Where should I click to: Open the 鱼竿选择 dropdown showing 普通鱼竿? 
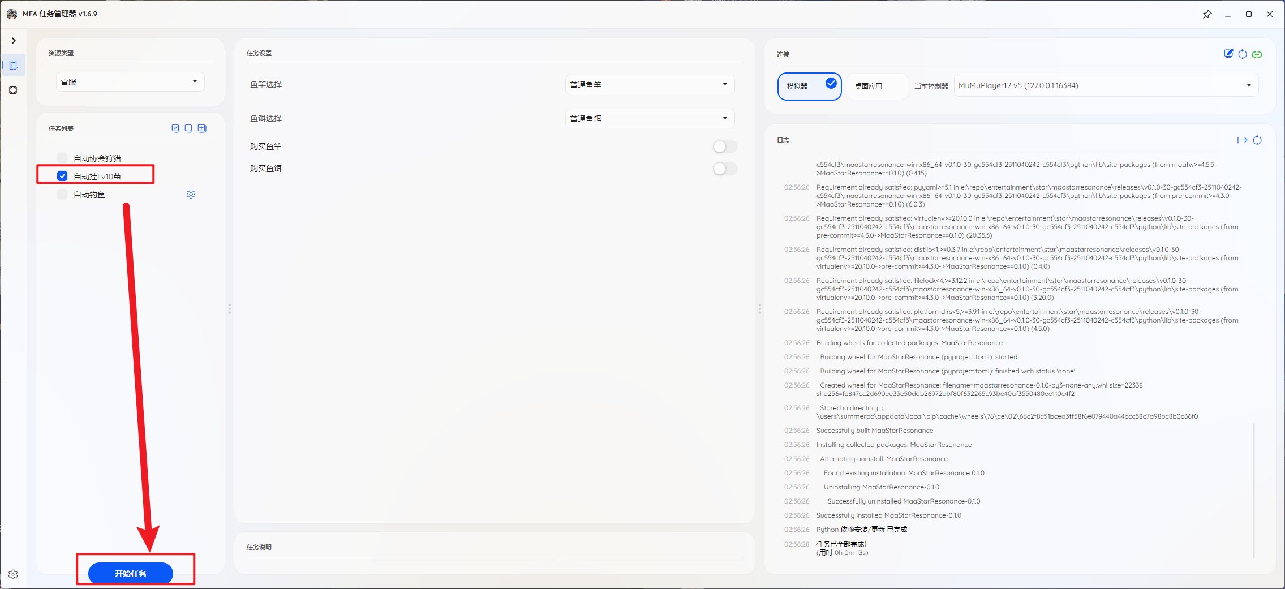(650, 85)
